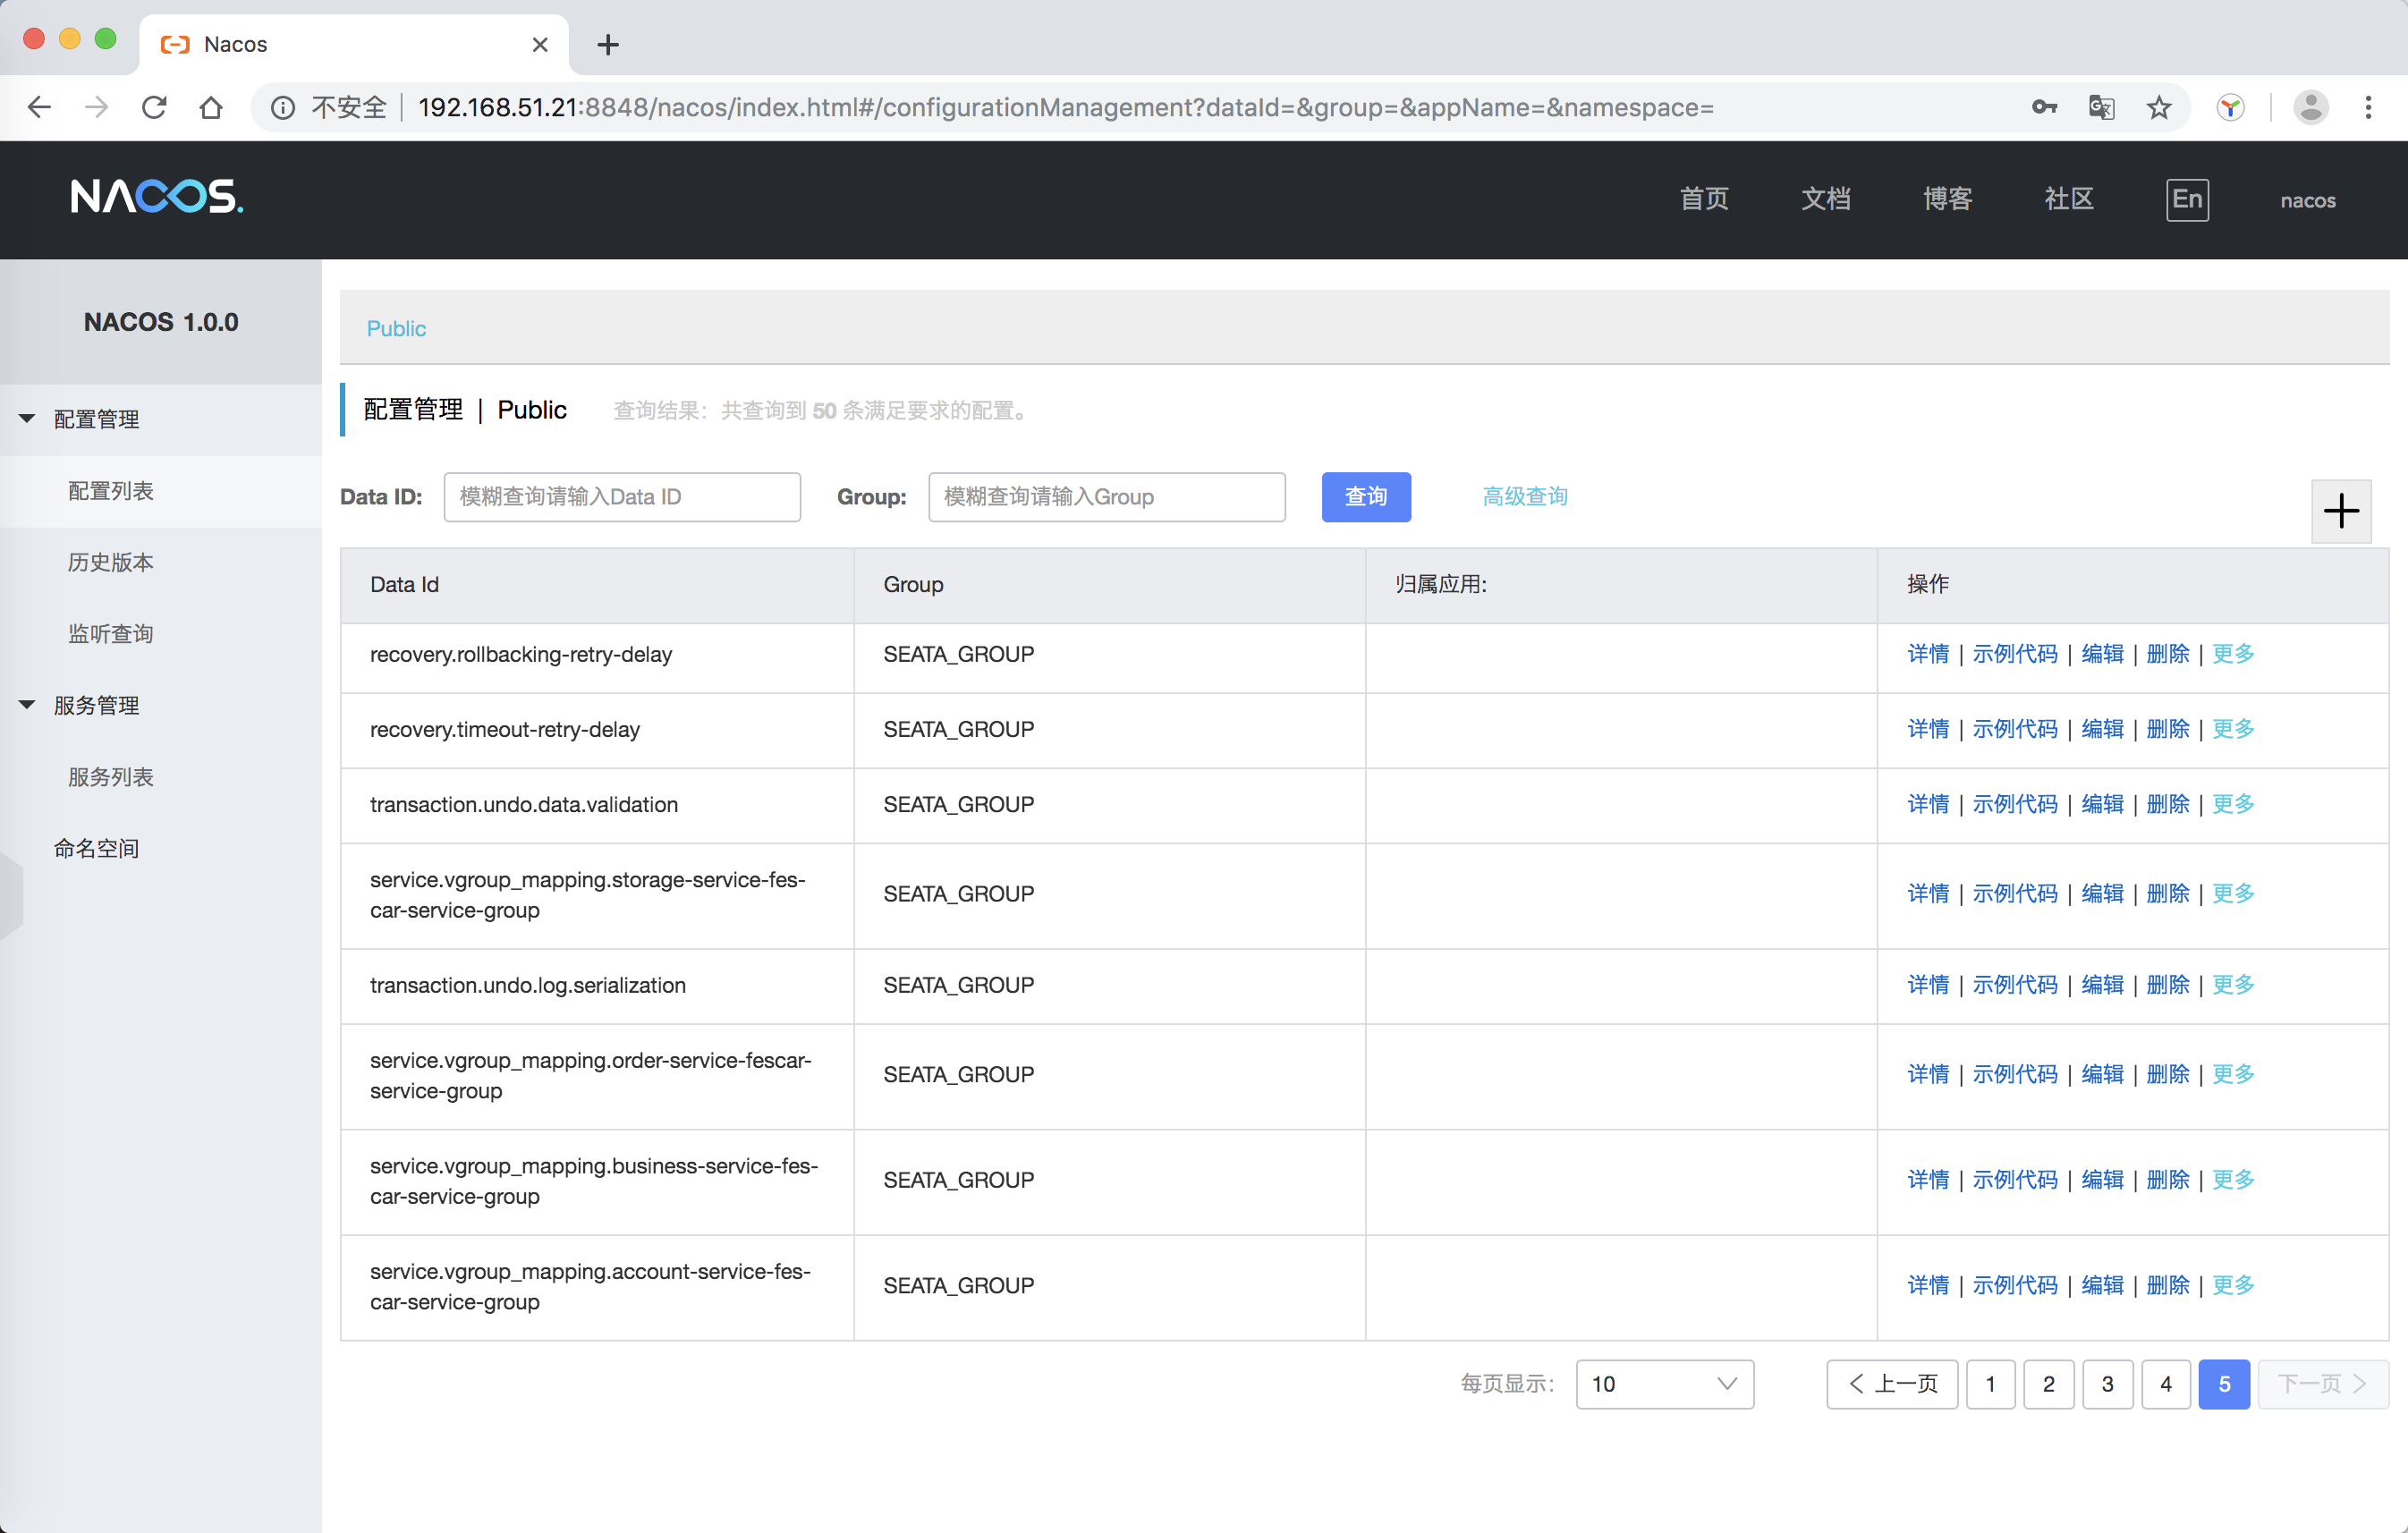Open Chrome three-dot menu
This screenshot has width=2408, height=1533.
point(2367,107)
